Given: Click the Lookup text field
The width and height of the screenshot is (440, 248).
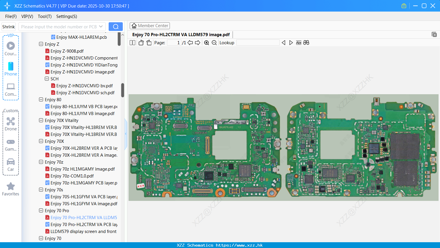Looking at the screenshot, I should (x=258, y=43).
